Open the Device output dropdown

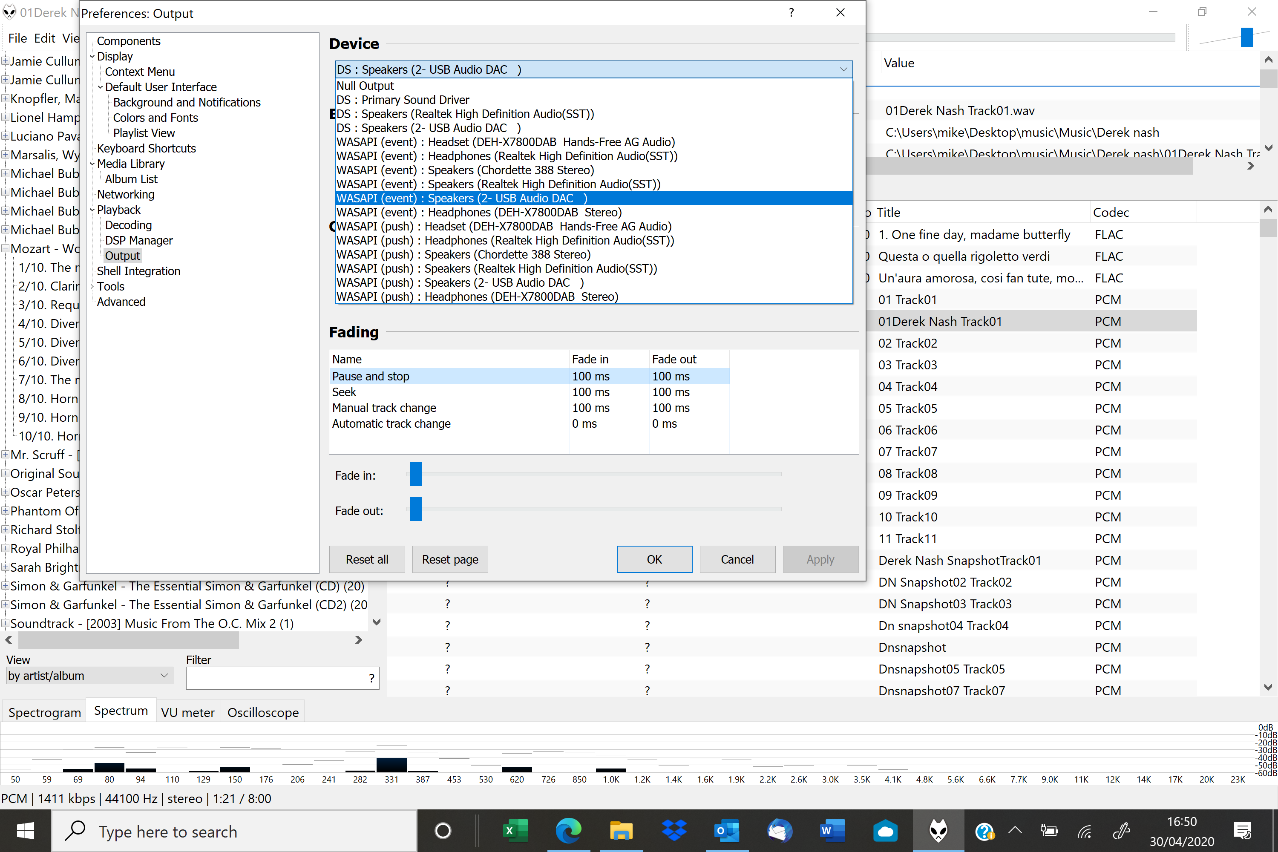[x=593, y=69]
